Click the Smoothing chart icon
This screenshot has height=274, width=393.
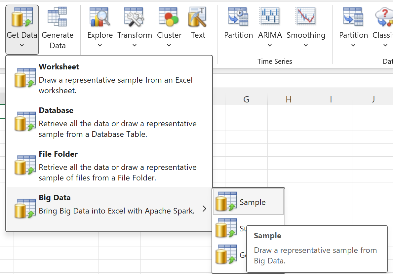pos(306,17)
